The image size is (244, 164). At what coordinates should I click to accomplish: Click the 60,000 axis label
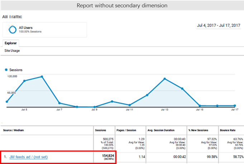[x=11, y=93]
